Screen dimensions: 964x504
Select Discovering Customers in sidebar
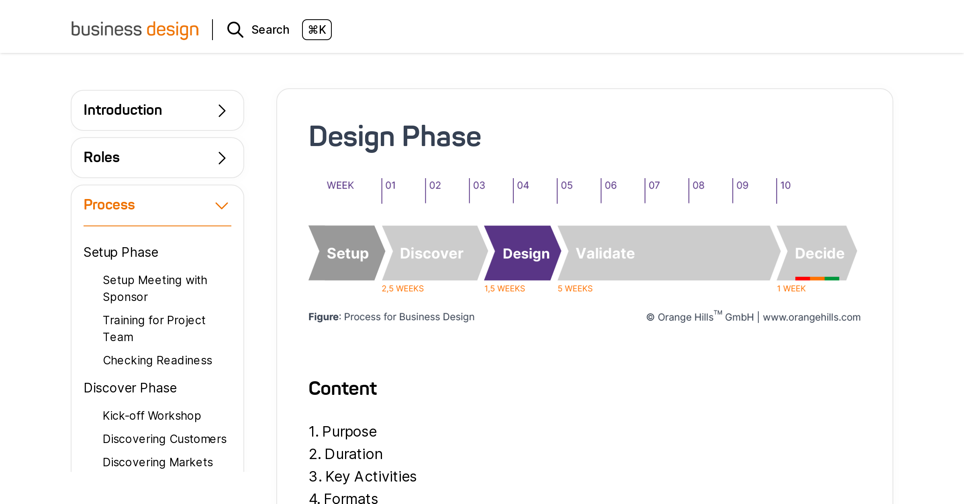[165, 439]
